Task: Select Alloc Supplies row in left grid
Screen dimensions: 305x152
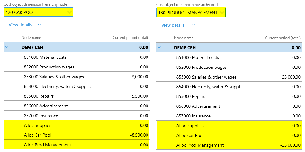Action: [37, 125]
